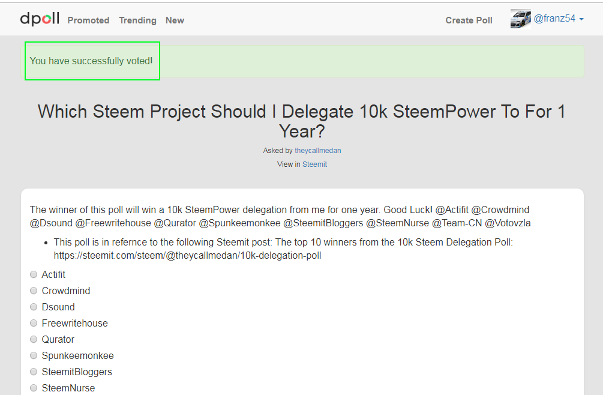Image resolution: width=603 pixels, height=395 pixels.
Task: Click the 'The winner of this poll' description
Action: point(280,216)
